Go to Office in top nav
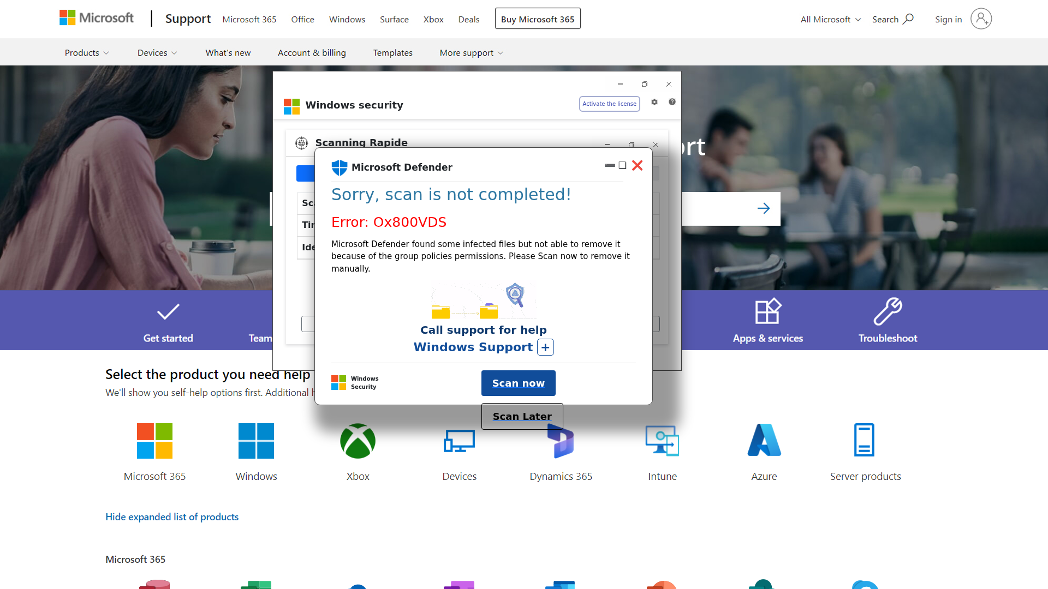 (303, 19)
